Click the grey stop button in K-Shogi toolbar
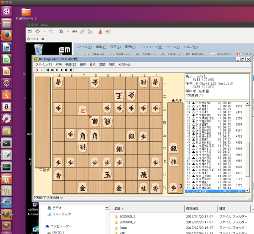 [x=42, y=70]
